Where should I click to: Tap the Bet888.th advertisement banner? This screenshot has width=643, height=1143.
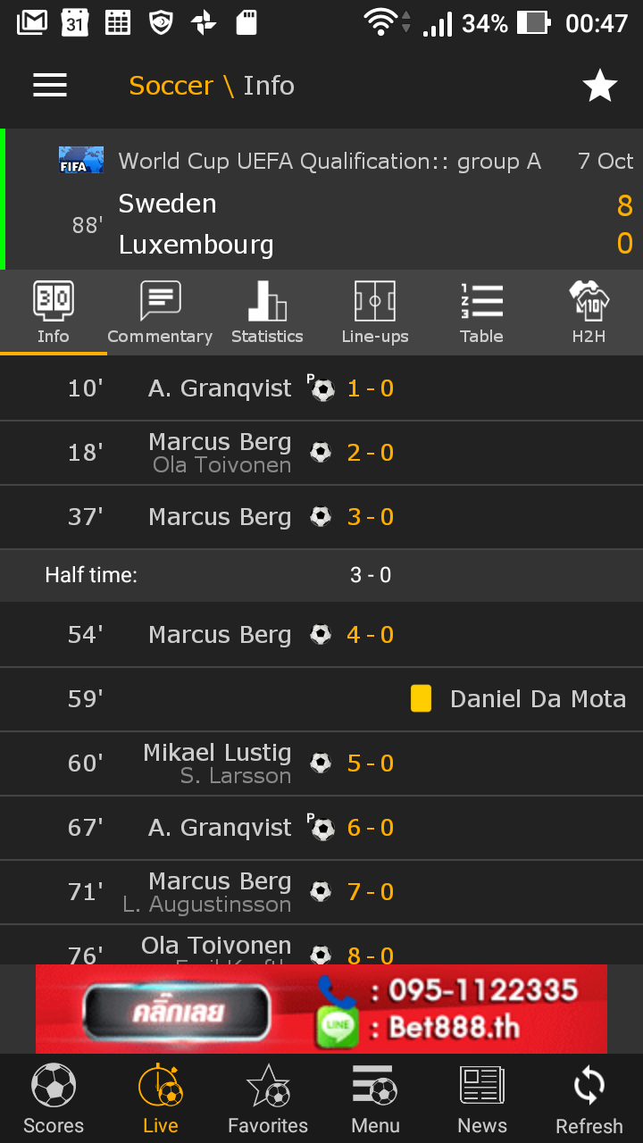click(321, 1009)
